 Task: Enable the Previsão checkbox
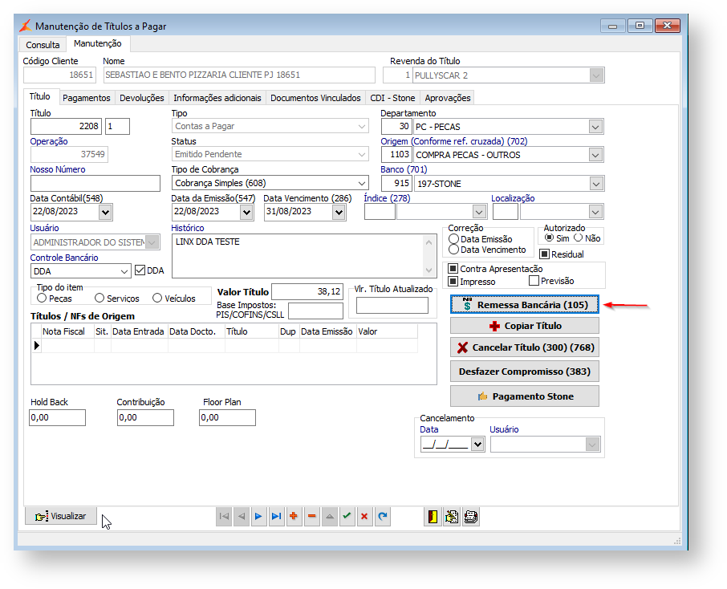point(534,282)
